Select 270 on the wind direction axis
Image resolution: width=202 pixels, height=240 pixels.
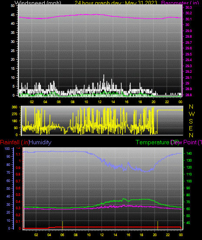point(15,114)
